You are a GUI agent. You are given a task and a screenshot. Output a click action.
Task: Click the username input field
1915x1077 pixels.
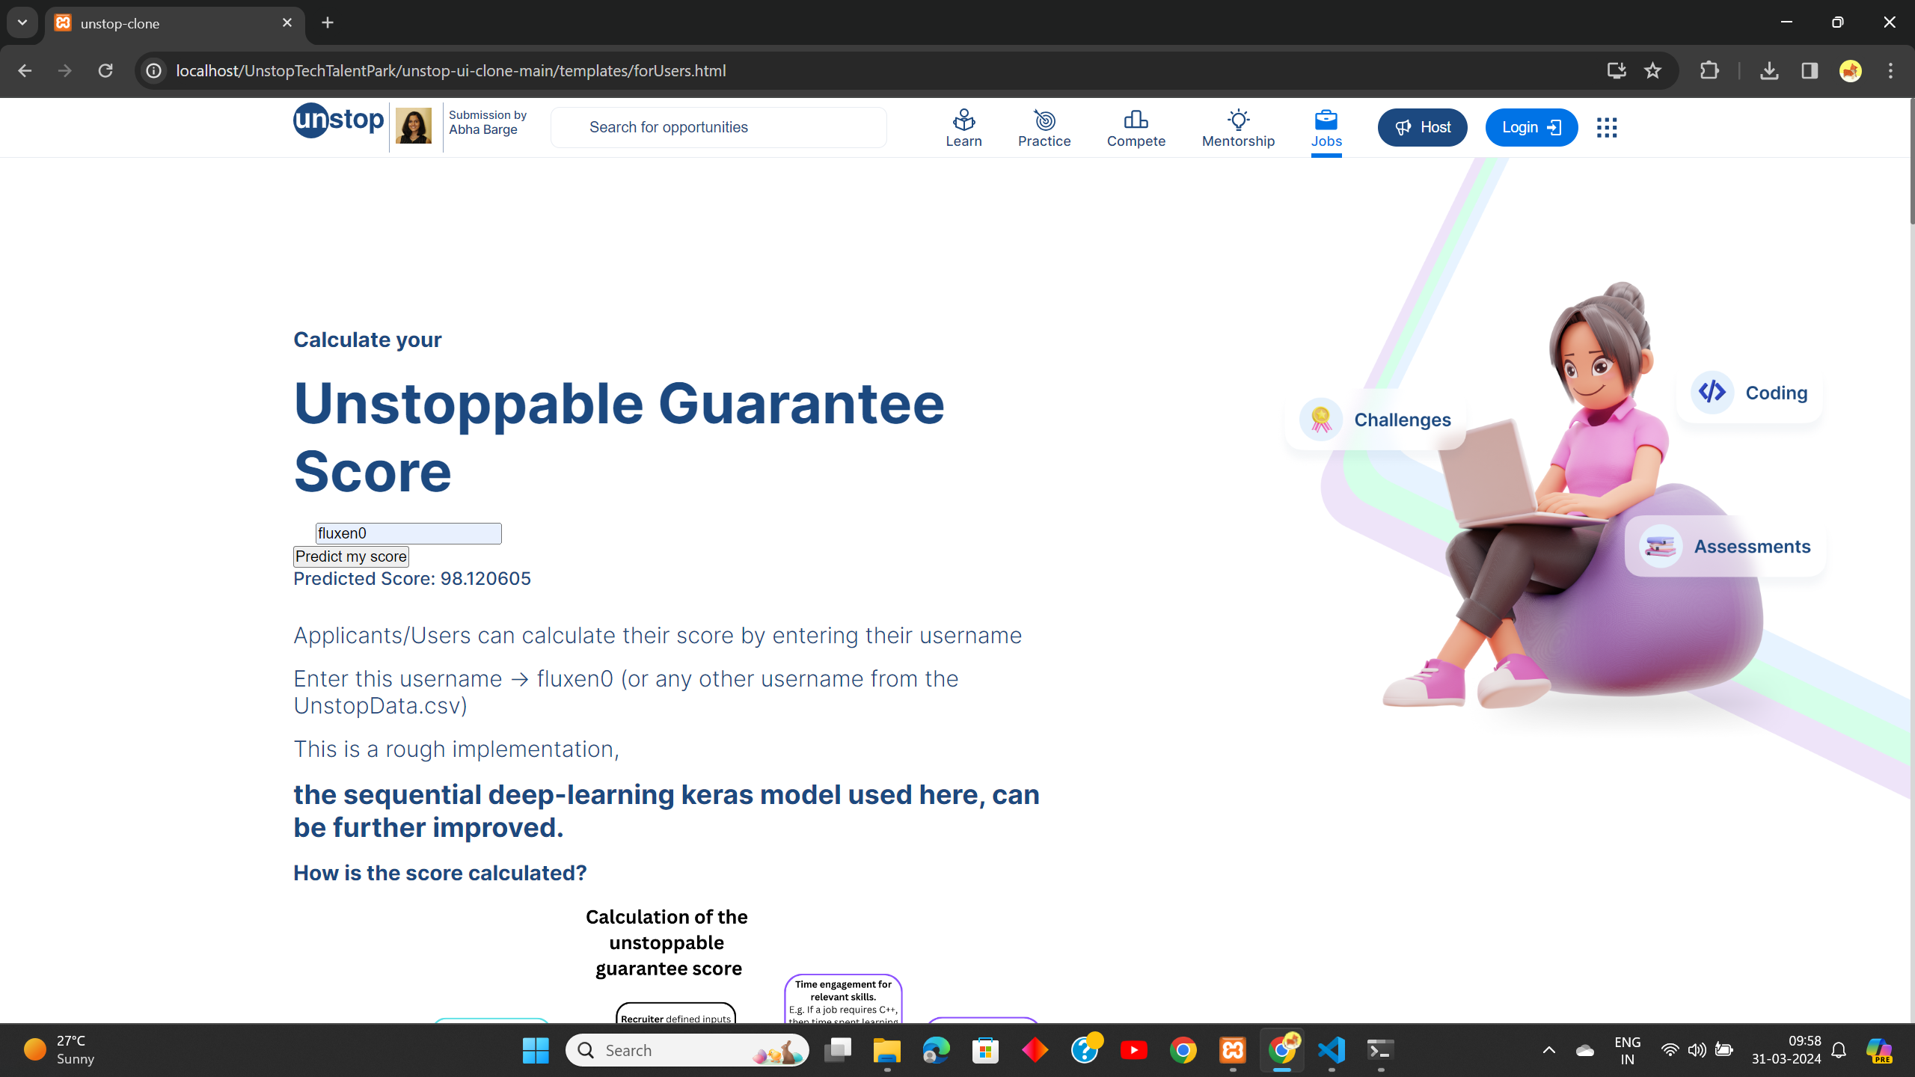tap(408, 533)
